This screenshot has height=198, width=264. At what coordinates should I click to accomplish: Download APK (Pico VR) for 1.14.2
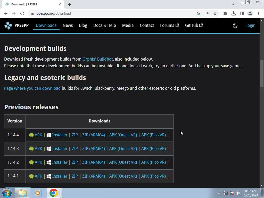pos(153,162)
